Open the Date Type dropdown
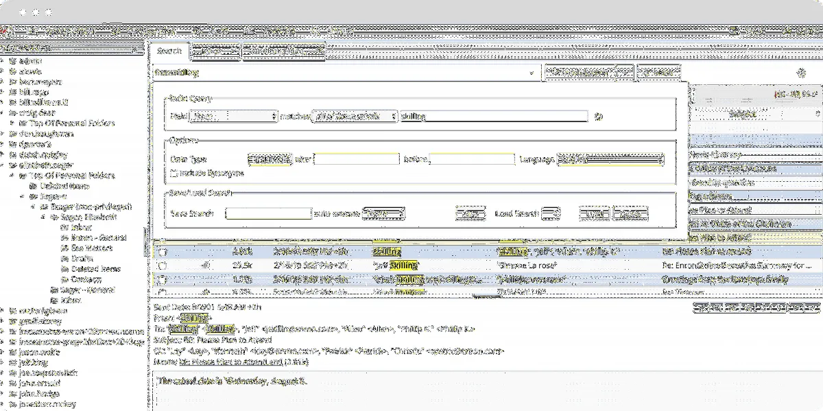Image resolution: width=823 pixels, height=411 pixels. click(x=270, y=159)
